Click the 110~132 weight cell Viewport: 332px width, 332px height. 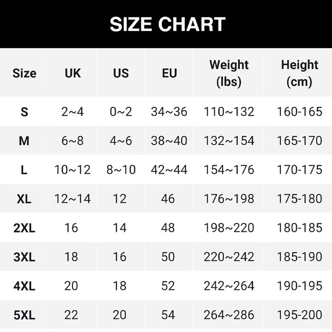pos(229,112)
